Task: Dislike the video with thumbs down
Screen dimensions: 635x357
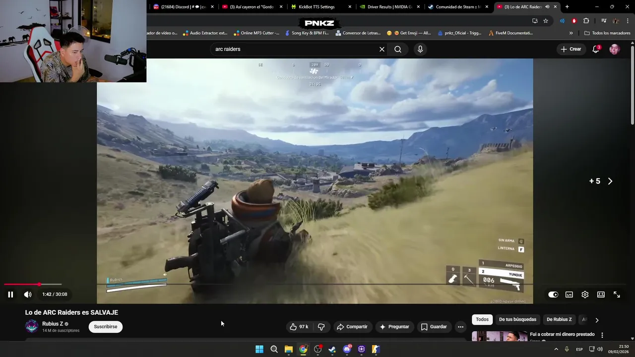Action: pyautogui.click(x=321, y=327)
